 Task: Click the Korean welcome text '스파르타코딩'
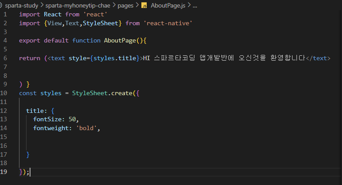pos(174,58)
